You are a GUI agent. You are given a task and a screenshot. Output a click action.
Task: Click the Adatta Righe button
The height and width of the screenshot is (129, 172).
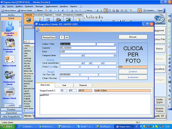[x=160, y=101]
